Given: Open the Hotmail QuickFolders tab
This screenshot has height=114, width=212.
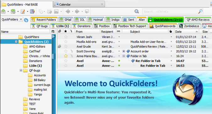Looking at the screenshot, I should tap(96, 20).
